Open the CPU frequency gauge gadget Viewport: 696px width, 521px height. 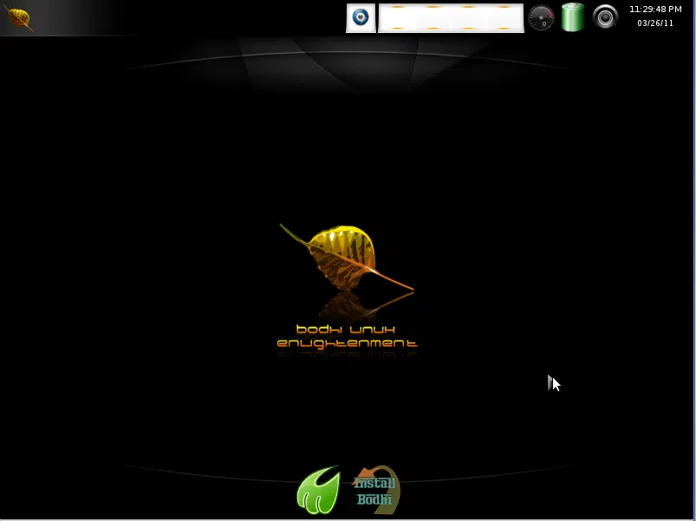click(x=541, y=18)
